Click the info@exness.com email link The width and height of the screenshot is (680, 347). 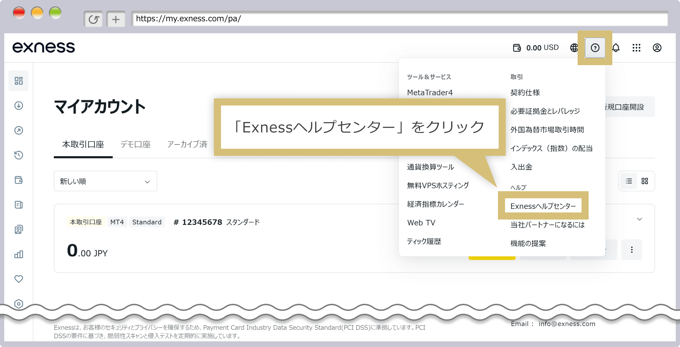coord(567,324)
